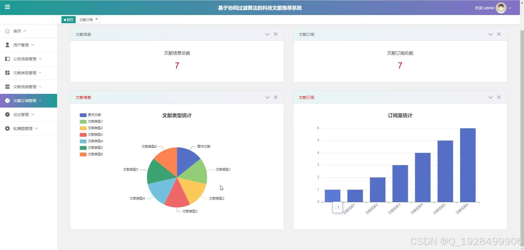Click the 公告信息管理 panel icon
This screenshot has height=250, width=524.
point(7,59)
